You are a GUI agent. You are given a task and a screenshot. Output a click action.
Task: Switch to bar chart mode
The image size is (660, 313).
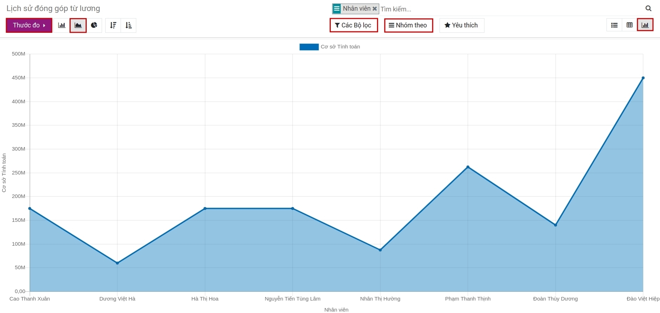pos(62,25)
